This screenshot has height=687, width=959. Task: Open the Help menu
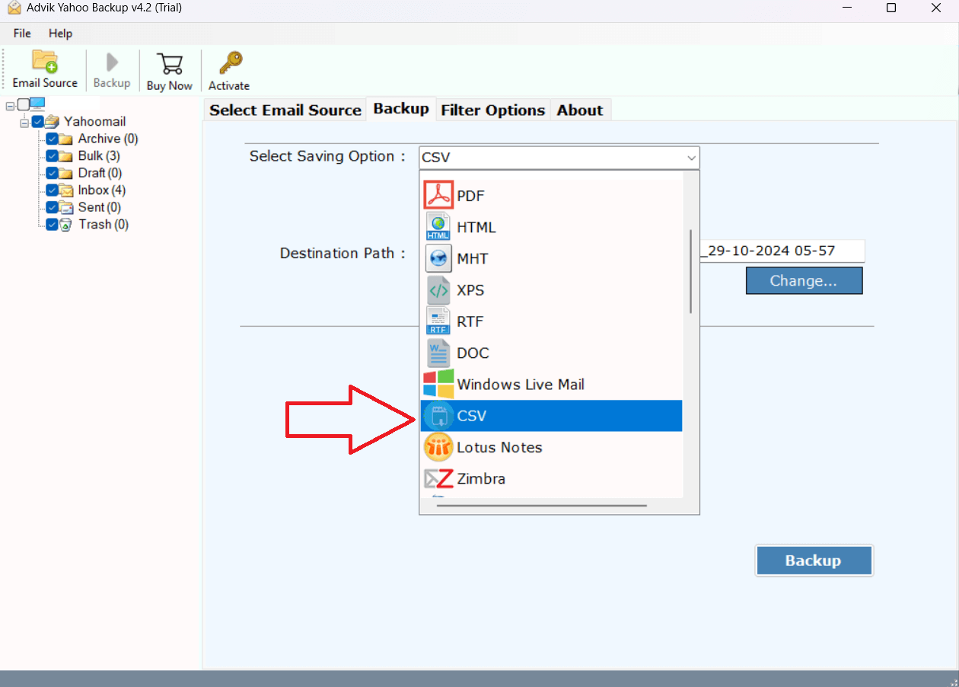[60, 34]
